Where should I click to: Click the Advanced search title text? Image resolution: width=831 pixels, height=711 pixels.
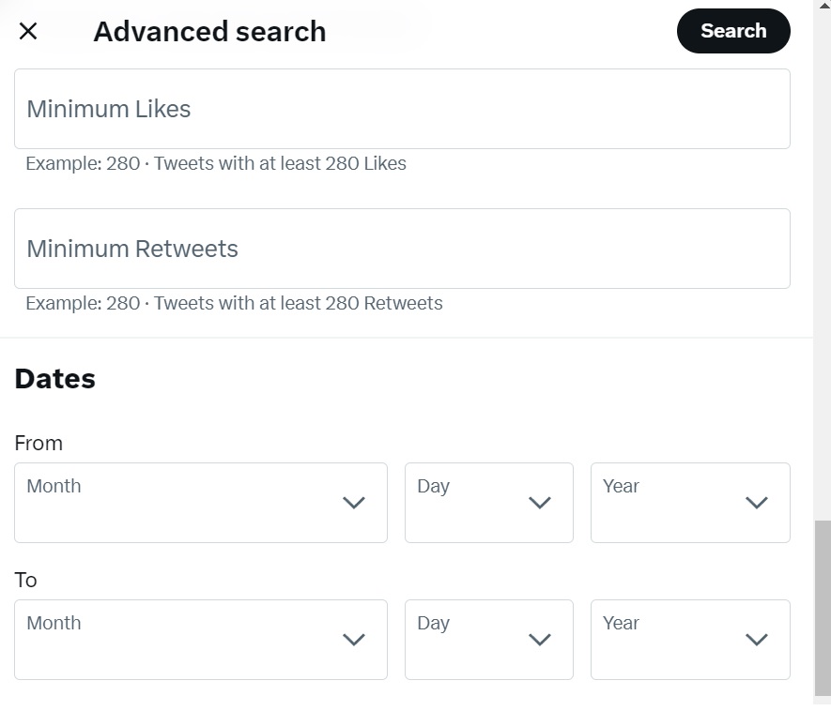coord(209,31)
